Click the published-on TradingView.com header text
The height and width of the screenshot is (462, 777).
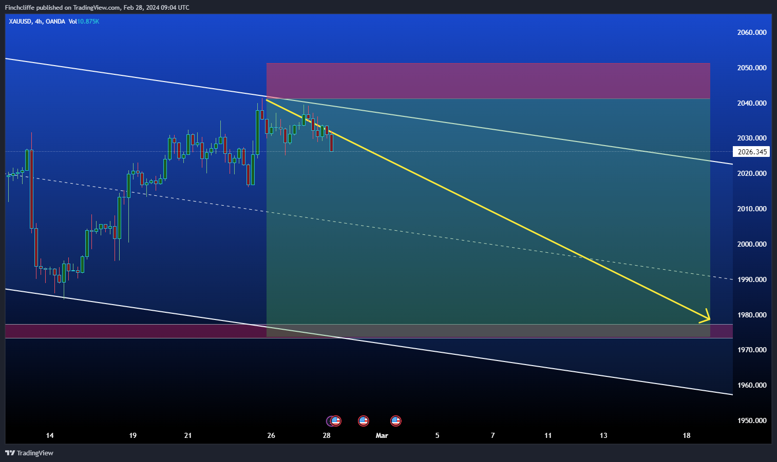point(97,7)
